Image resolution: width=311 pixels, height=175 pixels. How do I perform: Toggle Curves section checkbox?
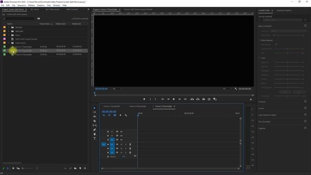pos(305,108)
